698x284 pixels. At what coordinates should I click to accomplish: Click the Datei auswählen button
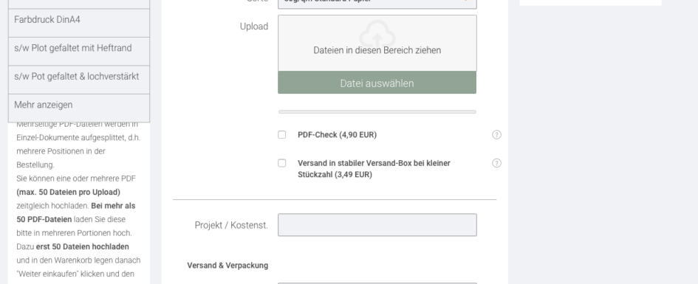coord(377,83)
